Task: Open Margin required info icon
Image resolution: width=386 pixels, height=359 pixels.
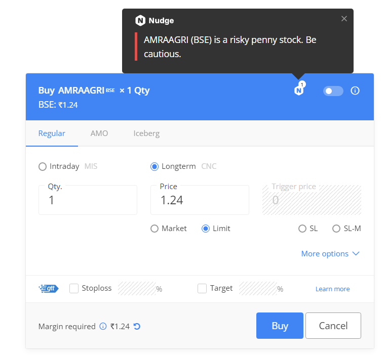Action: (103, 326)
